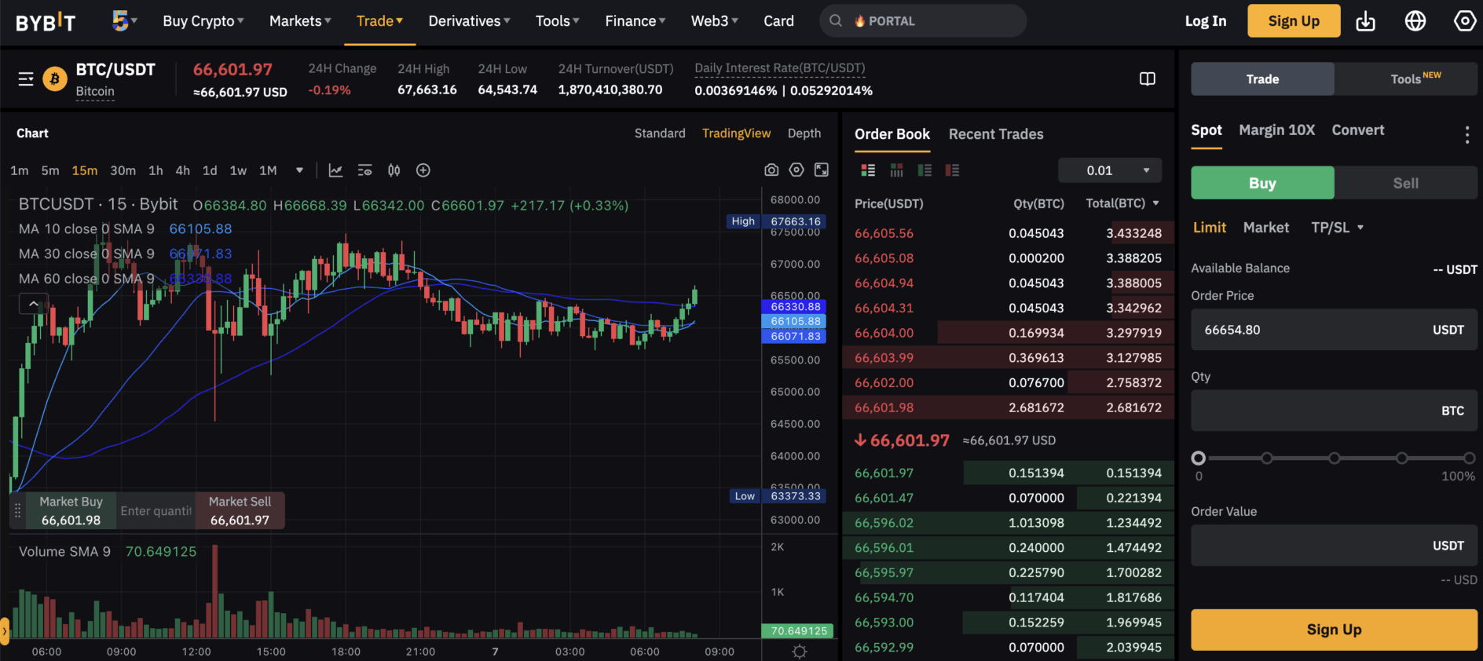Screen dimensions: 1483x661
Task: Open the three-dot trade panel menu
Action: coord(1467,135)
